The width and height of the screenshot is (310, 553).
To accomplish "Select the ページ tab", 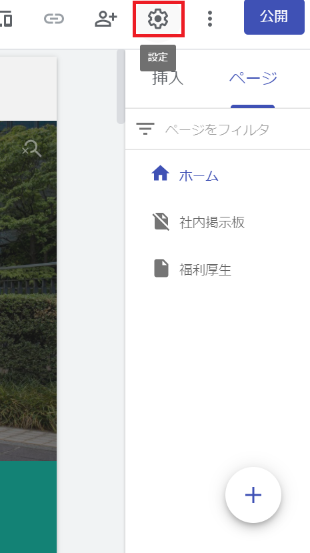I will [253, 78].
